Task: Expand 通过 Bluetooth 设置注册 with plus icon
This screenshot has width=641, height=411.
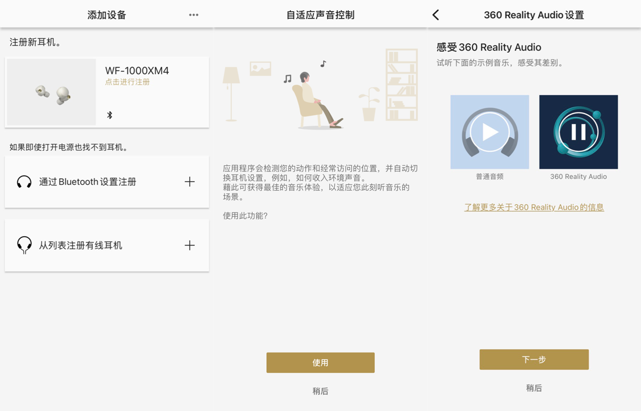Action: (x=190, y=182)
